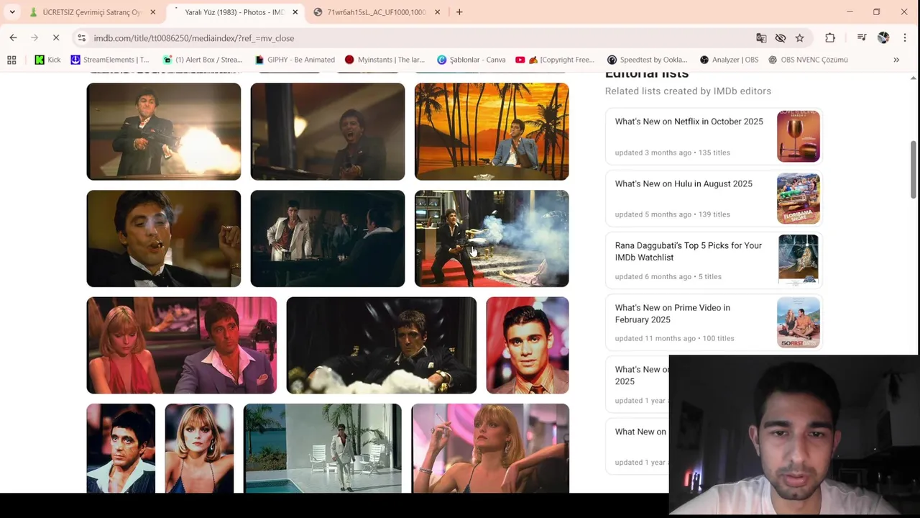Open the GIPHY - Be Animated bookmark

(x=295, y=60)
